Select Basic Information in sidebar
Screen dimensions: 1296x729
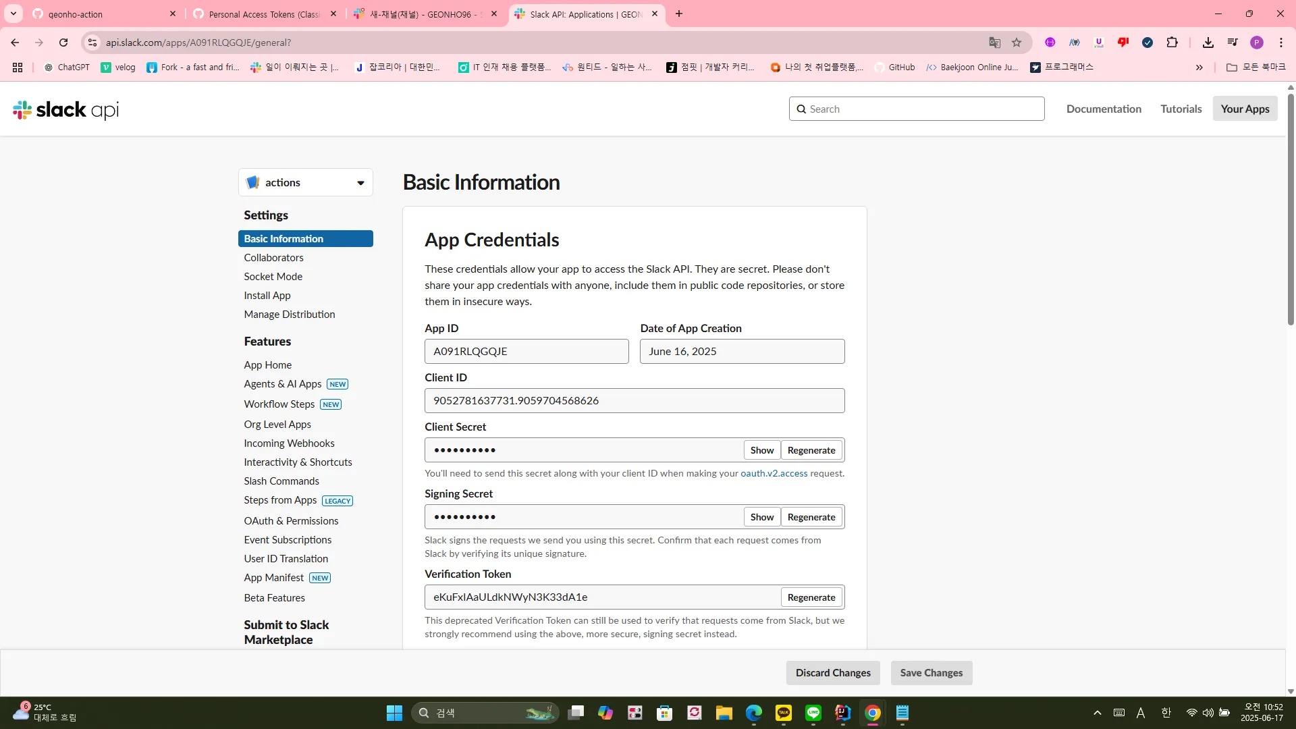click(x=306, y=239)
